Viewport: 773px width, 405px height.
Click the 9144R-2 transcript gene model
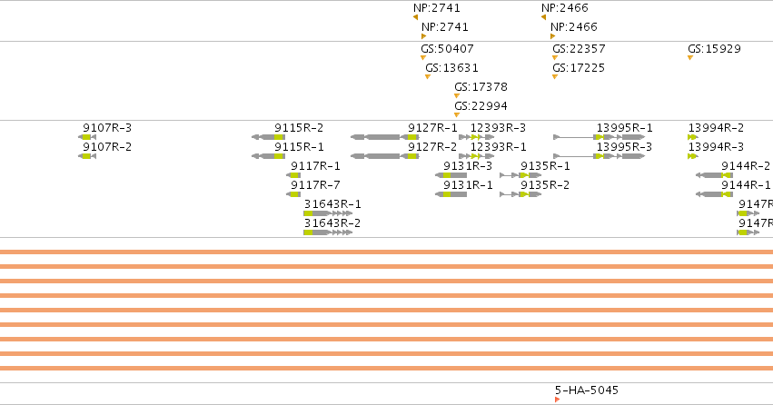click(714, 175)
